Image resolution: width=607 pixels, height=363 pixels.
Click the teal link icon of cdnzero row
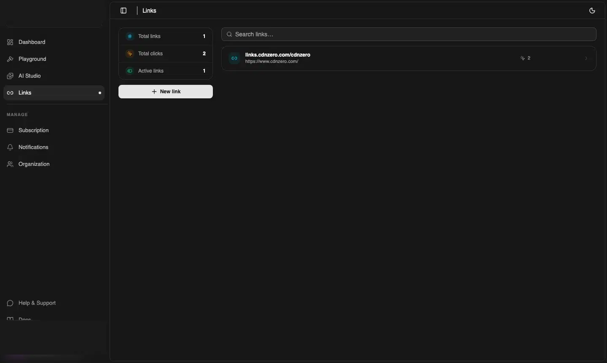click(234, 58)
